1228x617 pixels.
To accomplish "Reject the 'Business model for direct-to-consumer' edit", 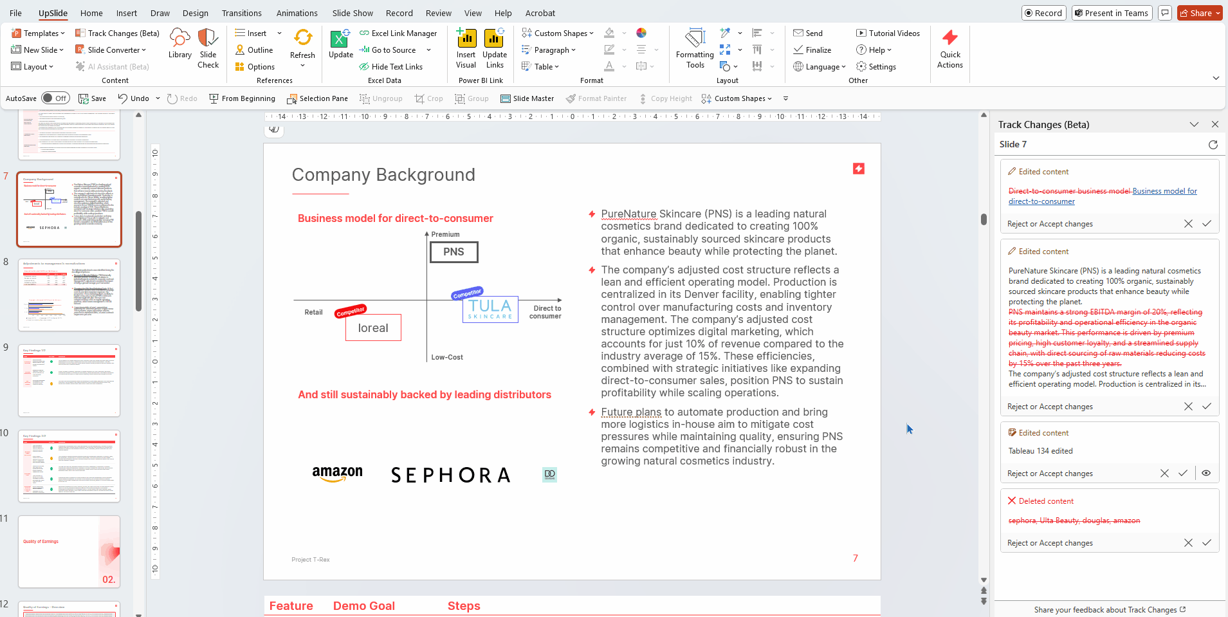I will (1188, 224).
